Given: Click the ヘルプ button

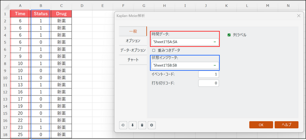Looking at the screenshot, I should [286, 125].
